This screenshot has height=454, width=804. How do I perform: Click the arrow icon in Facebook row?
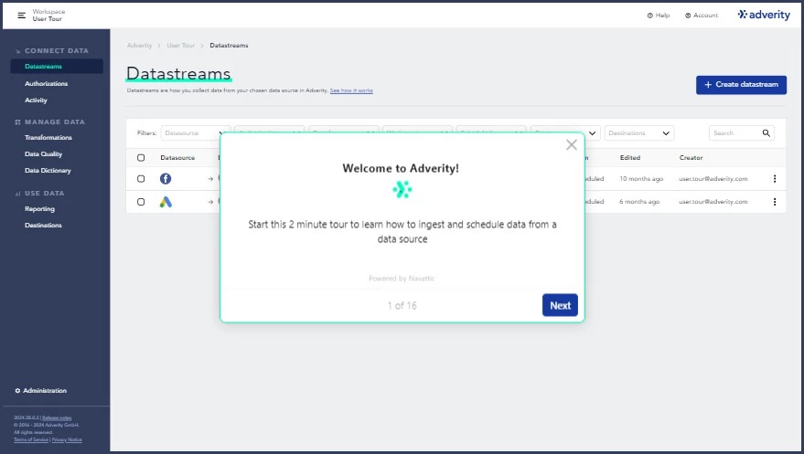[210, 179]
